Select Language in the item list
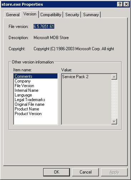Screen dimensions: 131x180 pyautogui.click(x=36, y=95)
